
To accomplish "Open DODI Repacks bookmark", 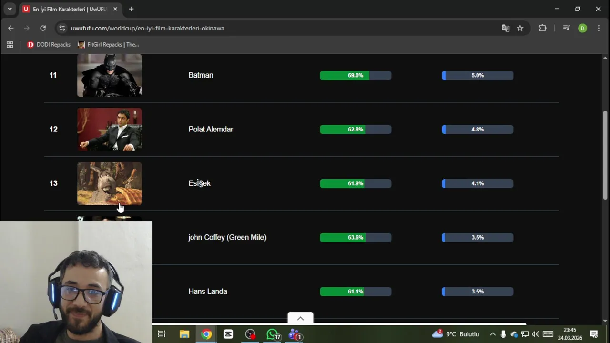I will pos(49,44).
